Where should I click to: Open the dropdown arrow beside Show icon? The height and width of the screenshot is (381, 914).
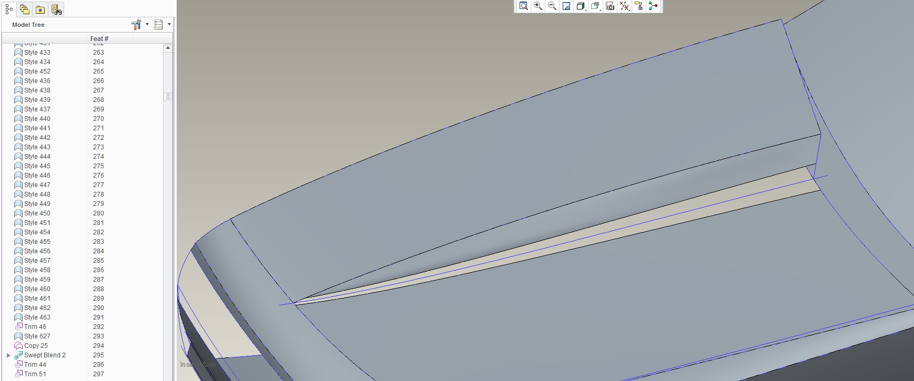tap(169, 24)
